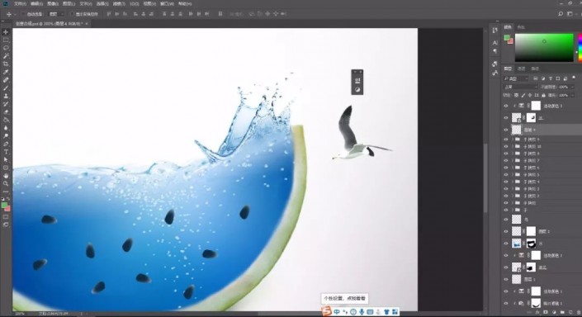Click the foreground color swatch in Color panel
This screenshot has height=317, width=582.
pyautogui.click(x=507, y=37)
